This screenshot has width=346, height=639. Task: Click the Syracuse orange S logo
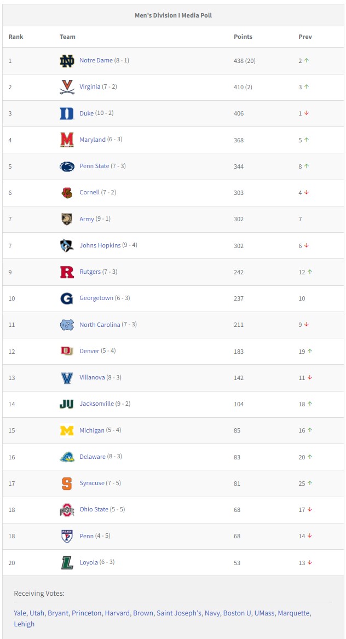click(67, 483)
